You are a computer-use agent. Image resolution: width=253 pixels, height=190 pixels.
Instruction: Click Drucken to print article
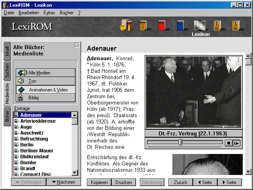[x=124, y=182]
